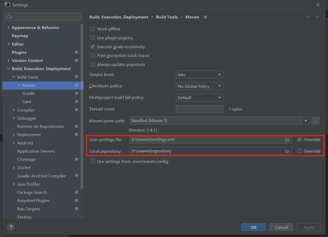Browse for User settings file folder icon

[x=287, y=139]
